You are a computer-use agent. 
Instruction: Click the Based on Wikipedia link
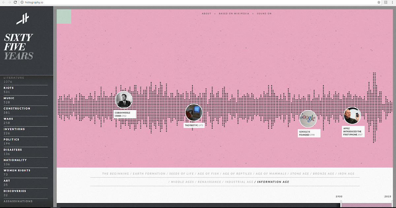(x=235, y=14)
